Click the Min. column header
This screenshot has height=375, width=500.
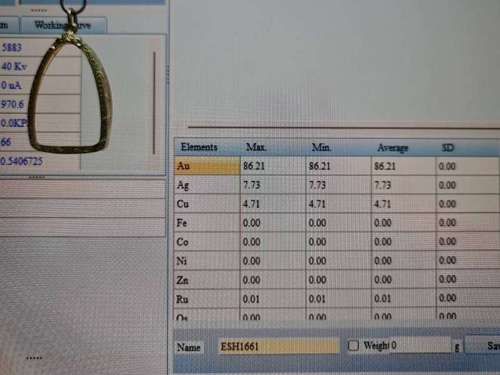321,147
